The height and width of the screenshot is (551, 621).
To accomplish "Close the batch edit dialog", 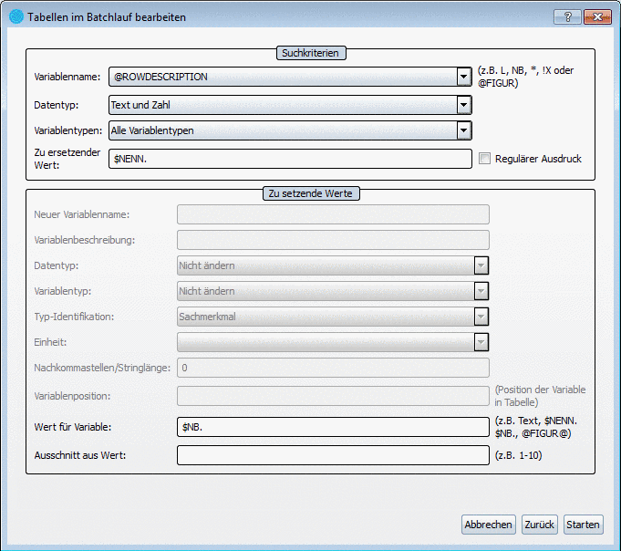I will coord(597,16).
